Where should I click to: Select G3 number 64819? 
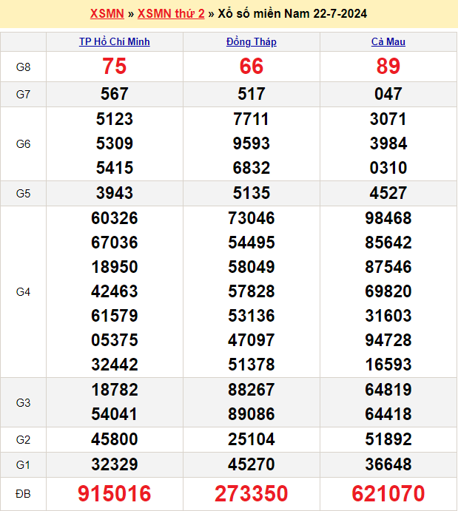pyautogui.click(x=388, y=390)
